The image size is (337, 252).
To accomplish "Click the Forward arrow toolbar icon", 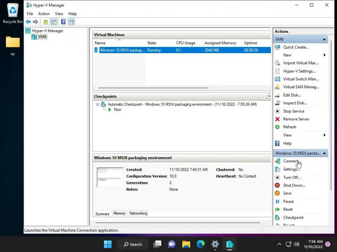I will (36, 22).
